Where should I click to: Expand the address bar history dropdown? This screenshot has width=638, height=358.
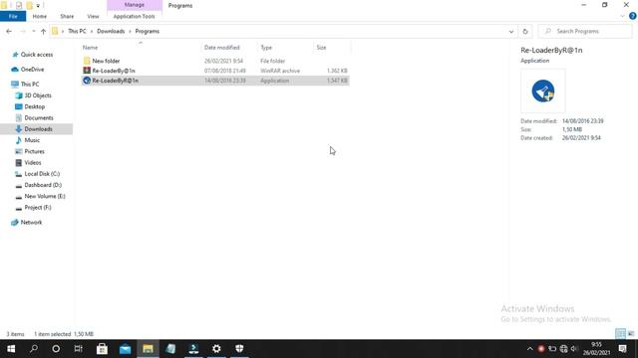511,31
